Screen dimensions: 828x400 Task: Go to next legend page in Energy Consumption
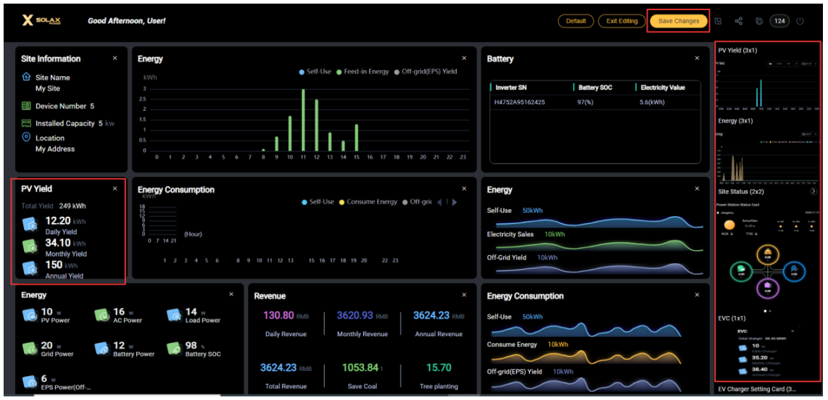click(x=455, y=202)
